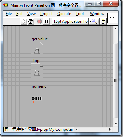Click the vertical scrollbar down arrow
Screen dimensions: 123x137
[116, 124]
